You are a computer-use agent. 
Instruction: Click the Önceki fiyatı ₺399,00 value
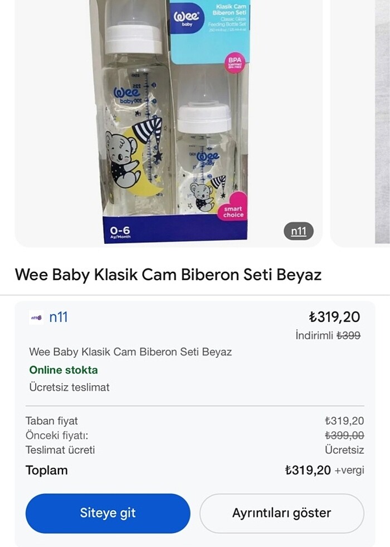[x=344, y=435]
